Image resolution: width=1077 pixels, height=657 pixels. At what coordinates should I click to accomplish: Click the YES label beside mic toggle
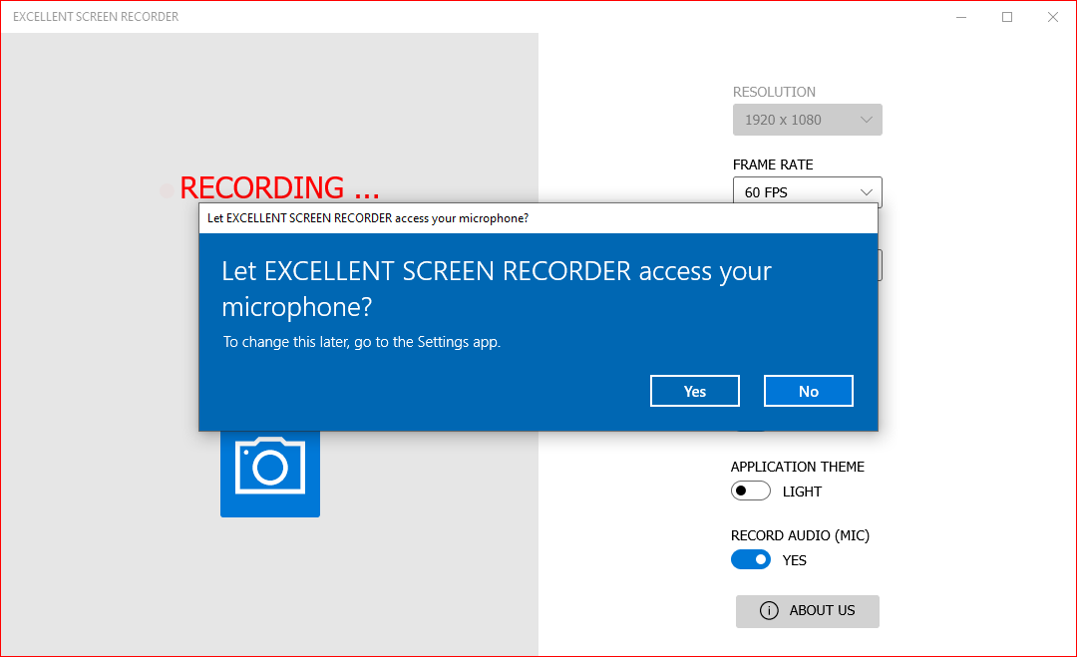coord(795,560)
